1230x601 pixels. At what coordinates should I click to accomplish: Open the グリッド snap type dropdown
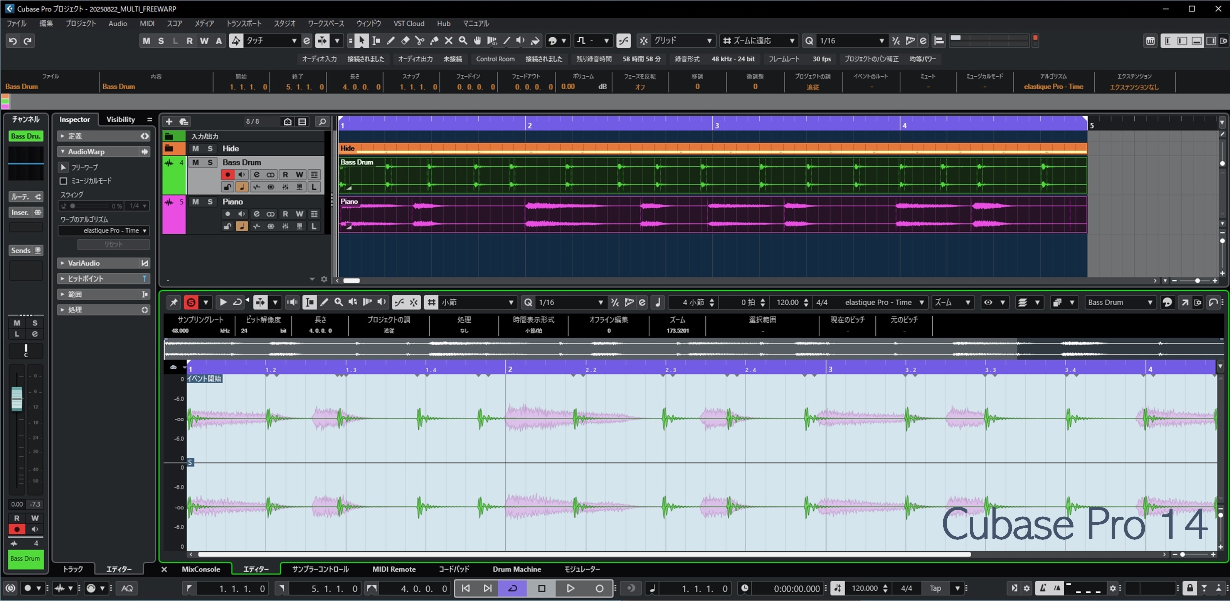(x=683, y=41)
